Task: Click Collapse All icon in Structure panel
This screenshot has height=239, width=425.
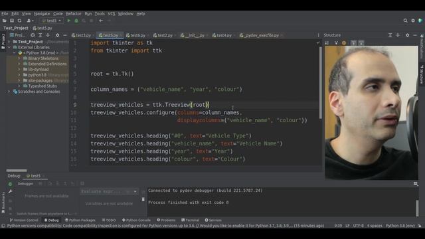Action: coord(398,35)
